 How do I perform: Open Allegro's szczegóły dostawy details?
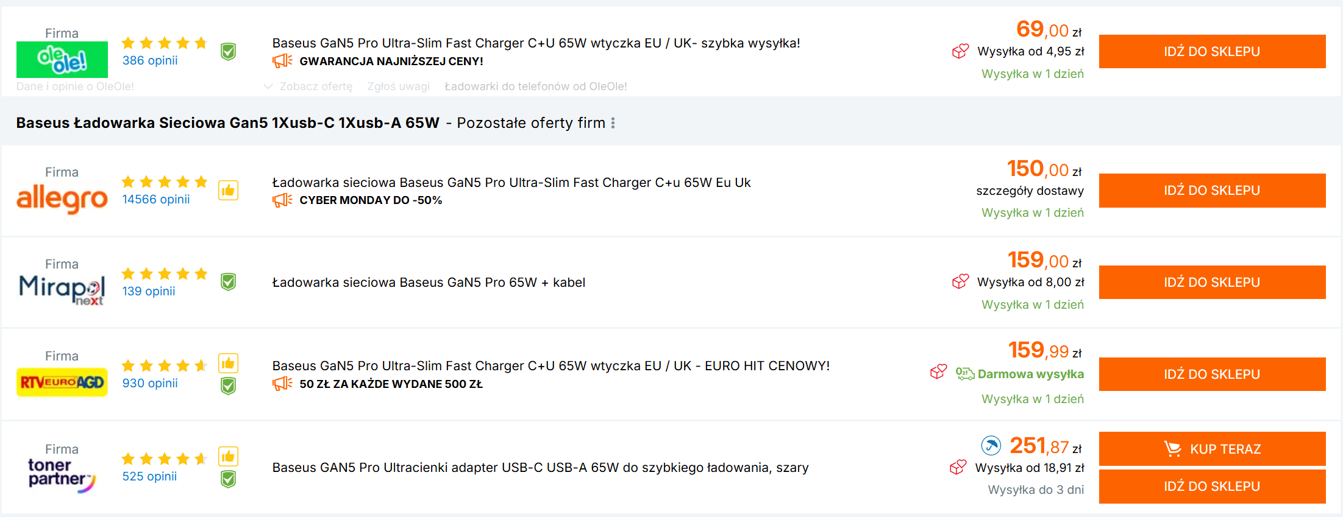pos(1030,191)
